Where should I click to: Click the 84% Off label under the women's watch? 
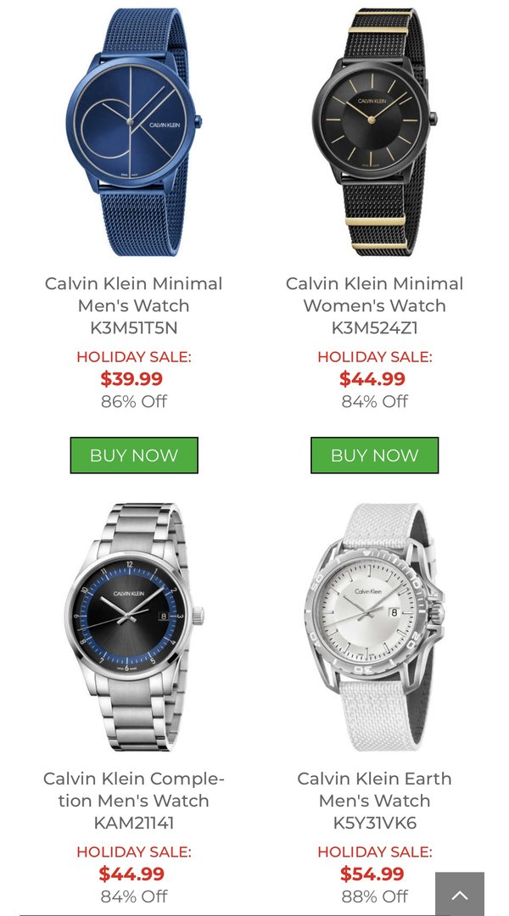click(375, 401)
